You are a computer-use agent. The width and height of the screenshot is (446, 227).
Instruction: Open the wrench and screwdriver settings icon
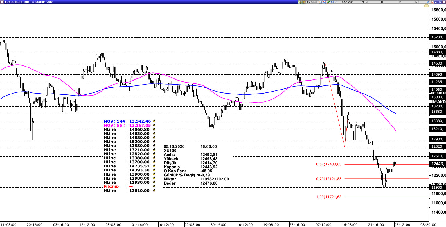(x=432, y=2)
